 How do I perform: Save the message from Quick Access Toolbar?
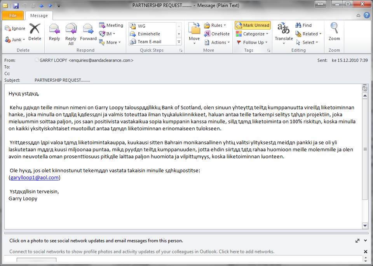16,5
